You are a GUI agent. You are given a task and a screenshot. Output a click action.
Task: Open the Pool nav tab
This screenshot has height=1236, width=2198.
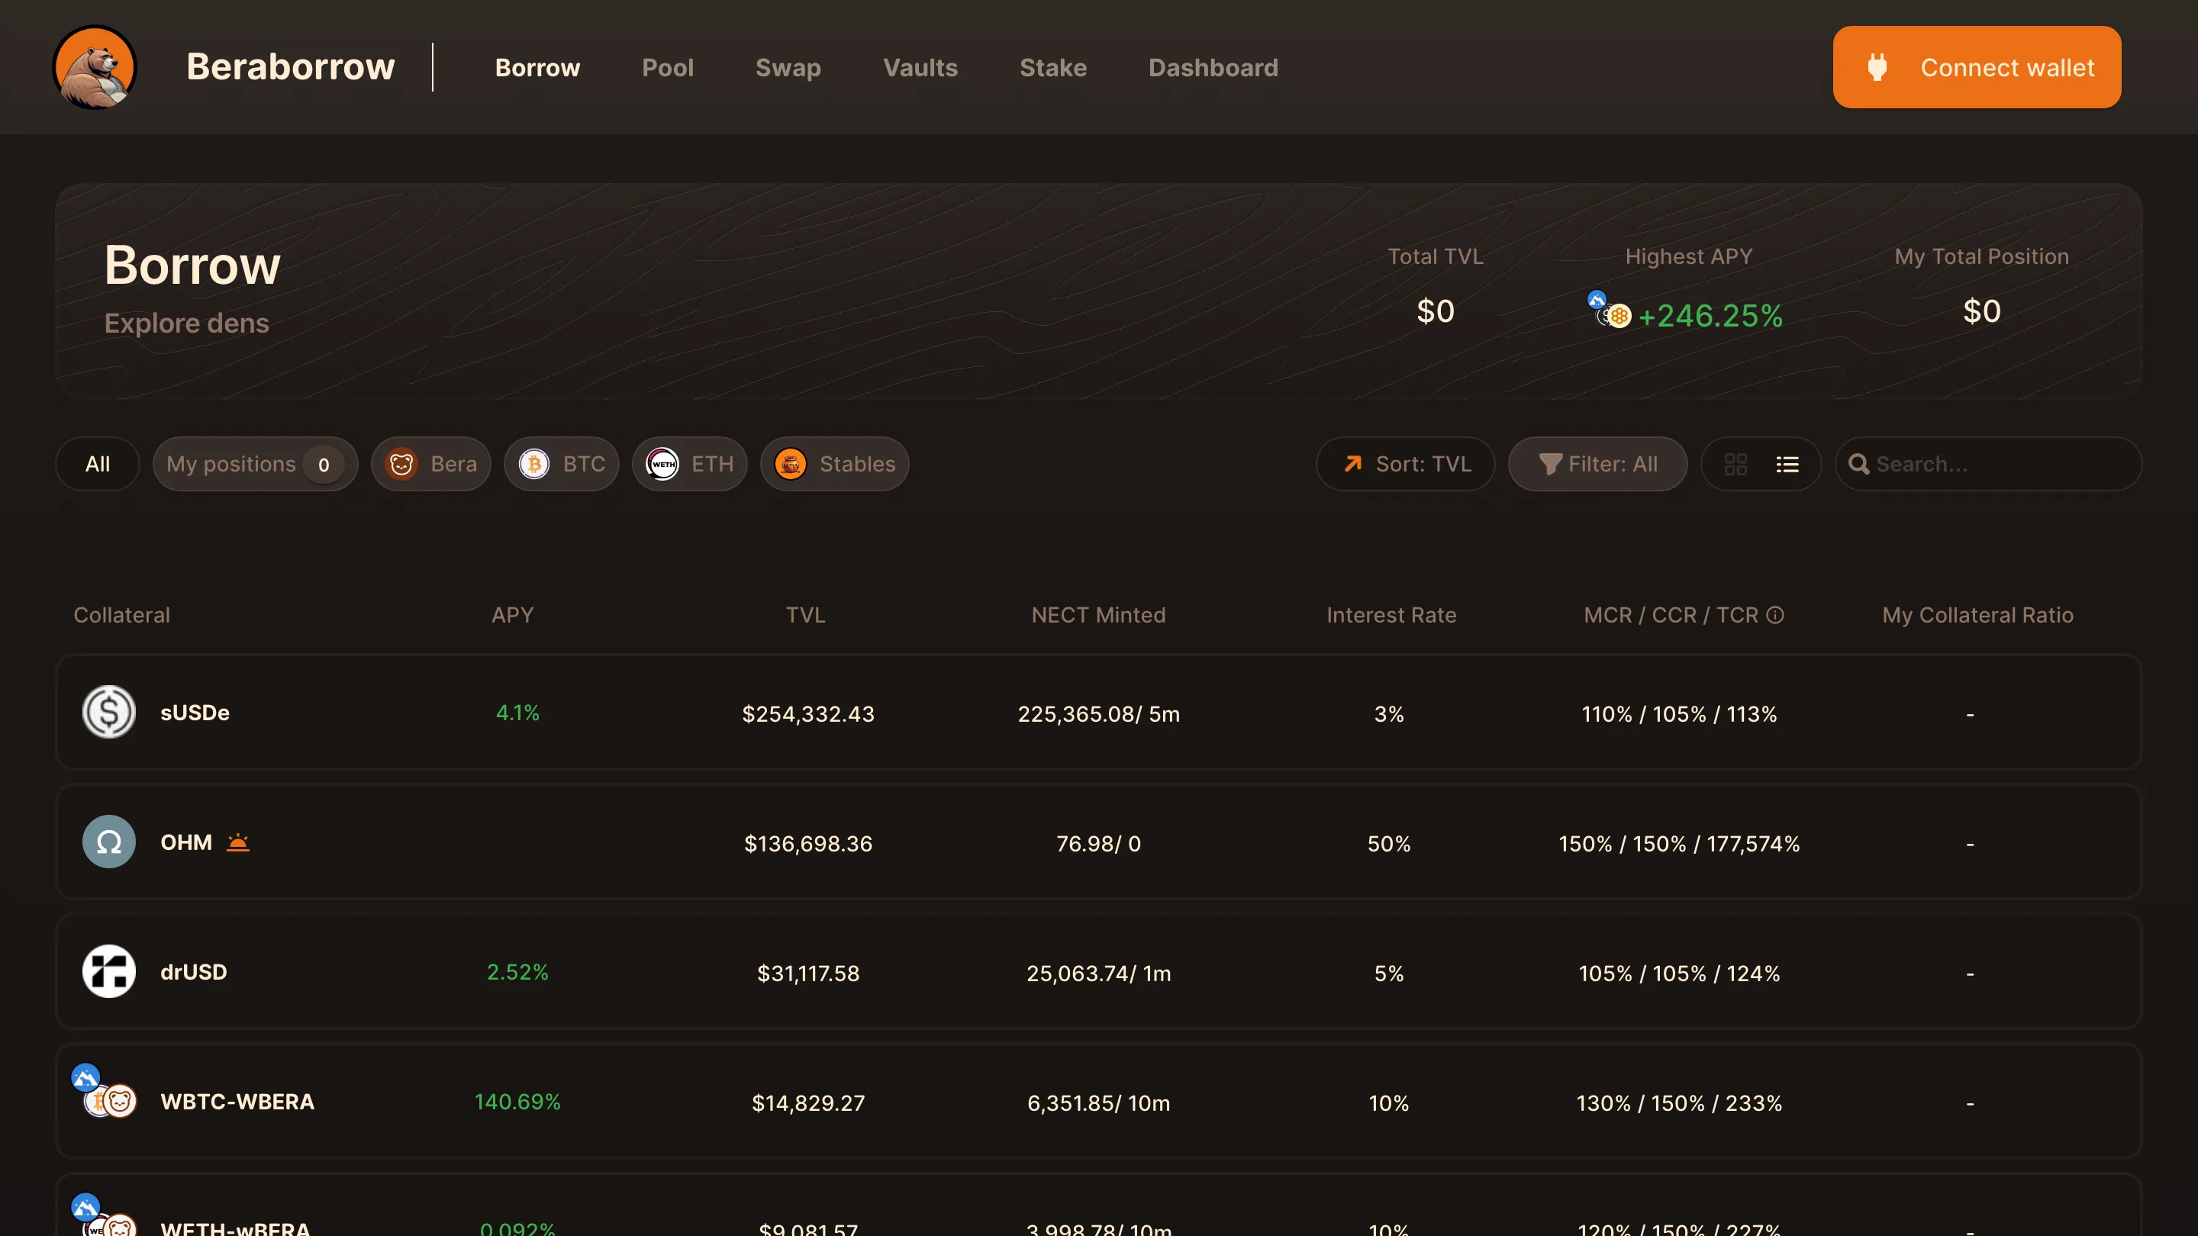667,67
